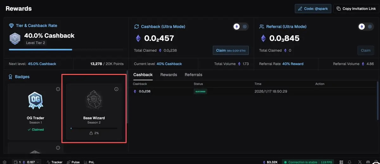The height and width of the screenshot is (164, 380).
Task: Claim the cashback (Min 0.001 ETH)
Action: (231, 51)
